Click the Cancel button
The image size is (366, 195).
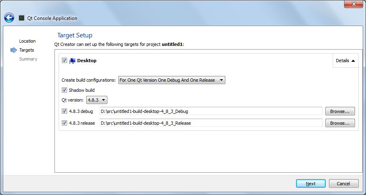click(x=344, y=184)
